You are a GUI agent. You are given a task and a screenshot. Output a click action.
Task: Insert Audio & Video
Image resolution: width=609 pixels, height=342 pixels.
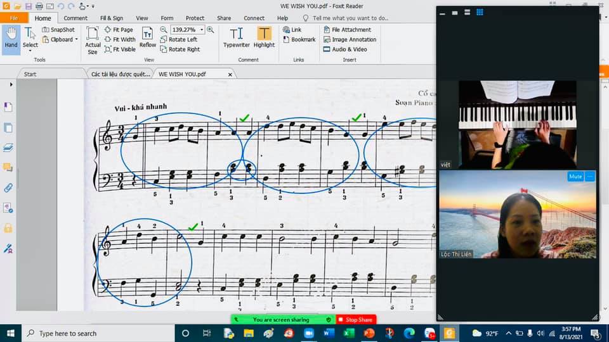345,49
